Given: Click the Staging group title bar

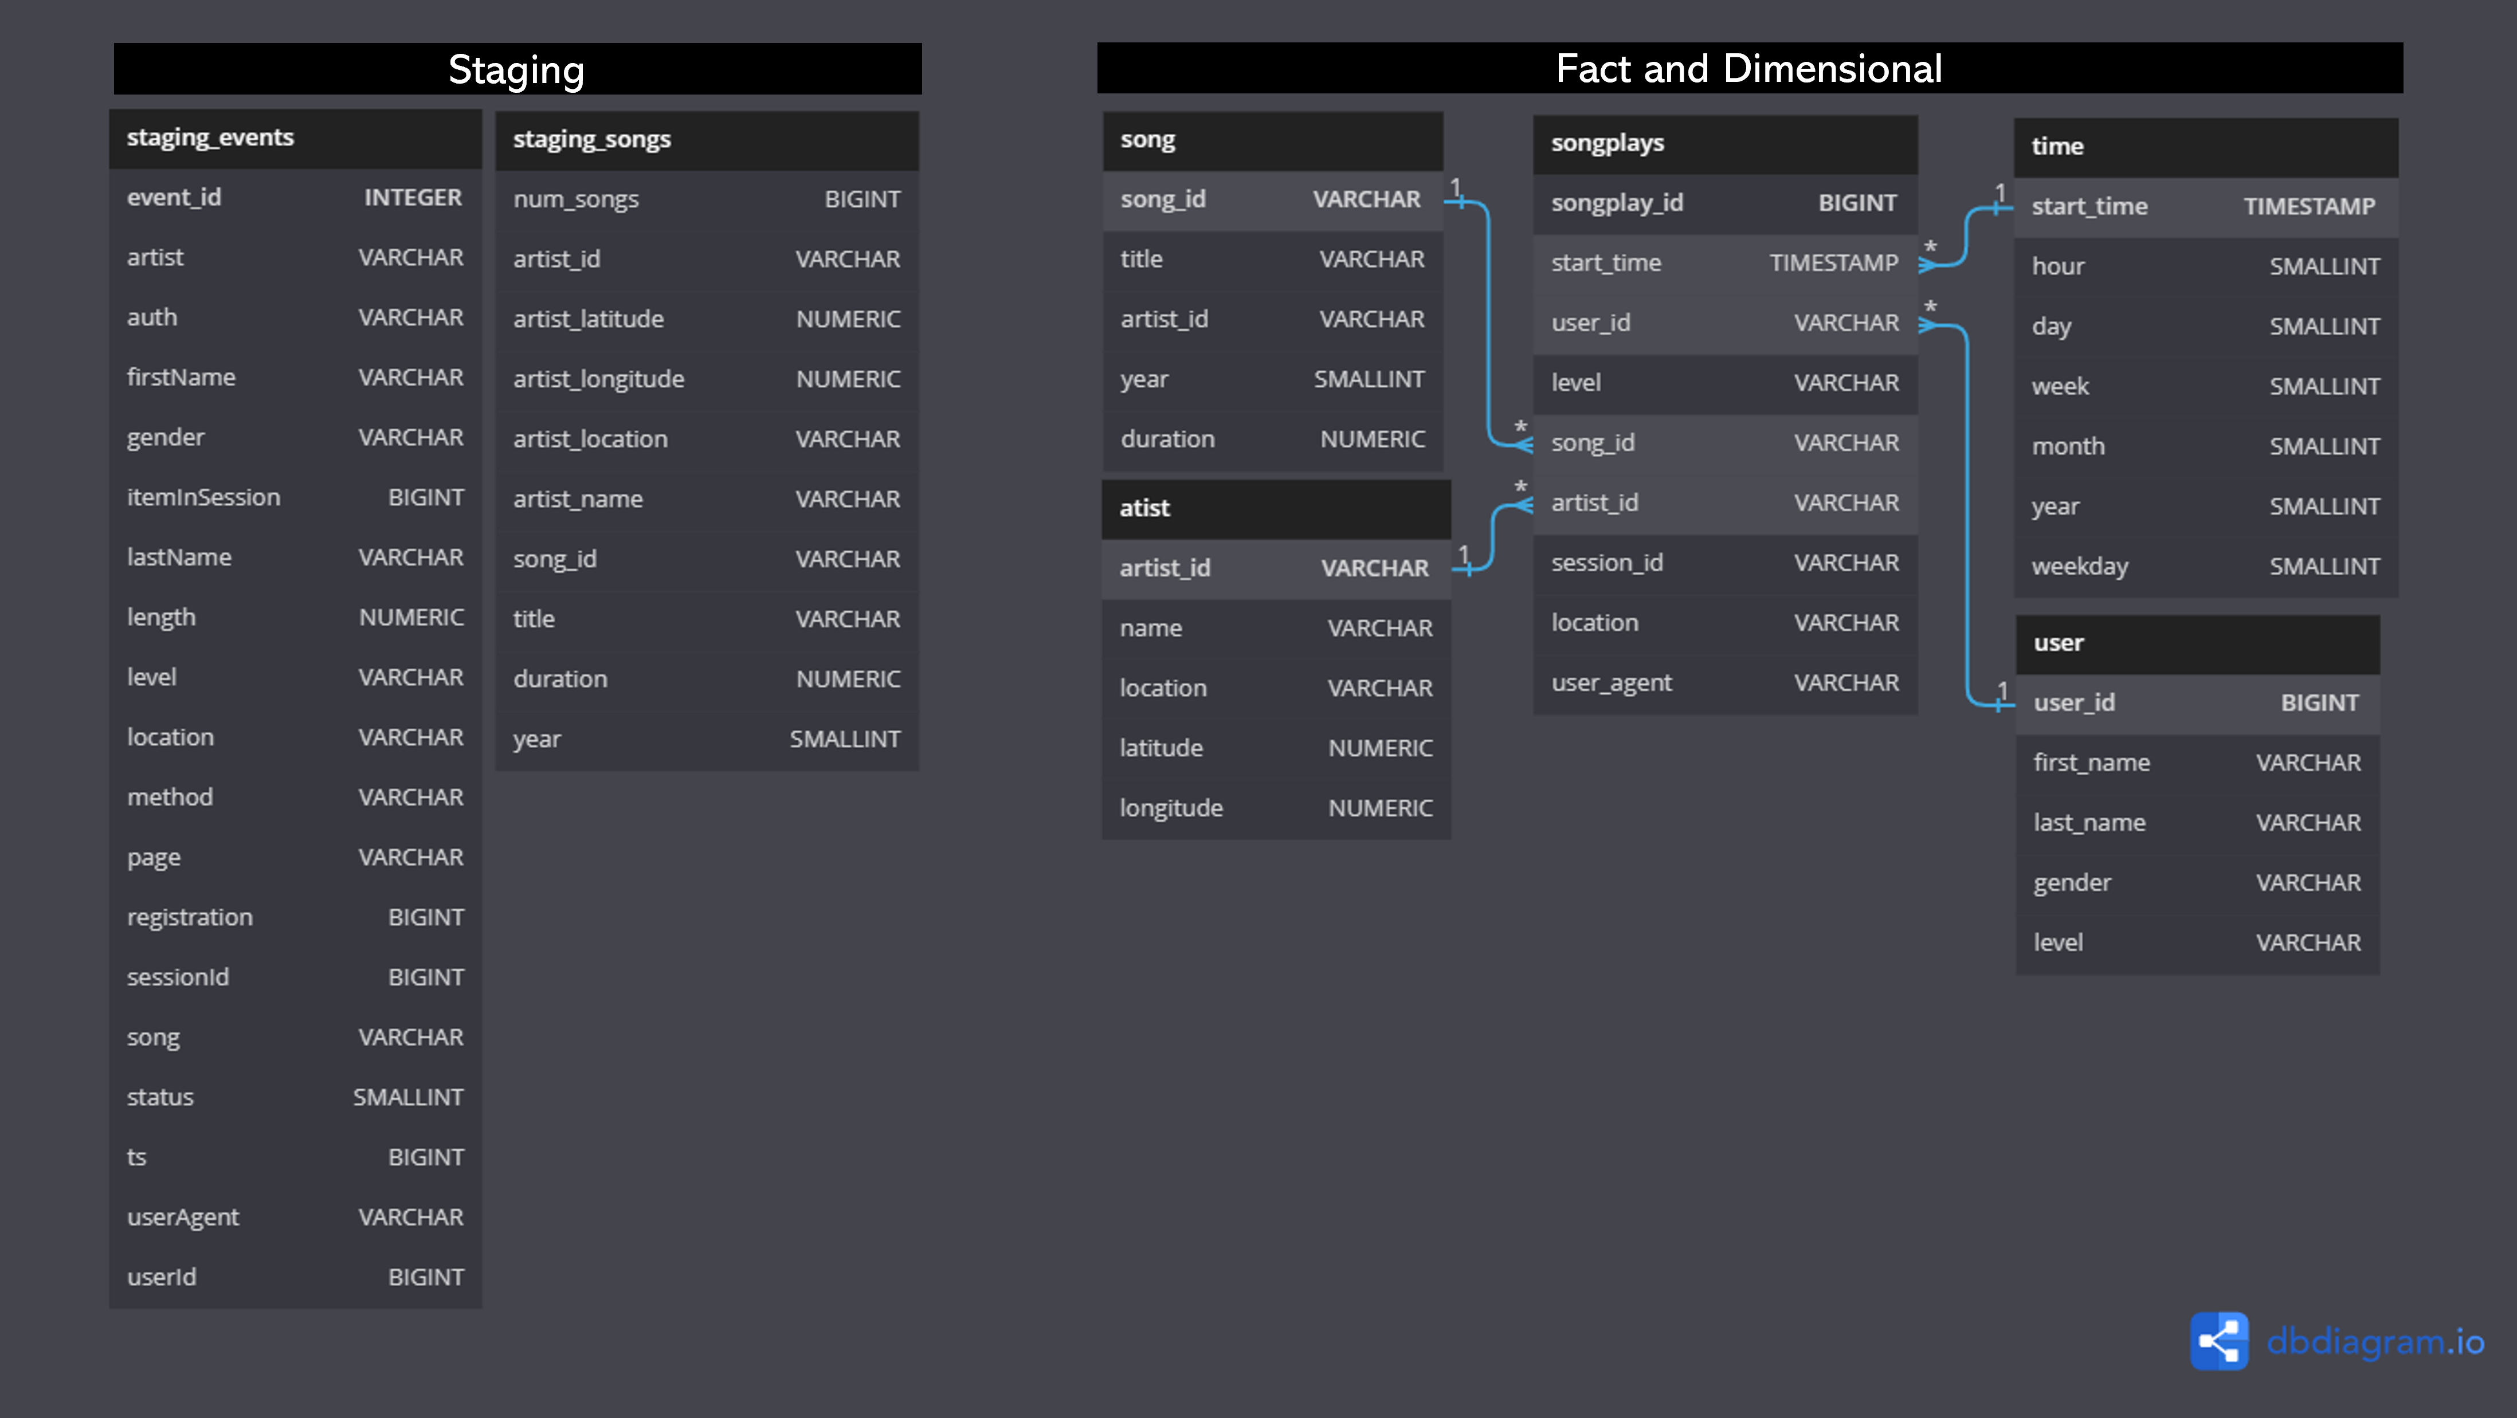Looking at the screenshot, I should (517, 69).
